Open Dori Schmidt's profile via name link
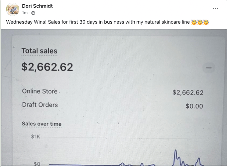Viewport: 227px width, 167px height. 37,6
